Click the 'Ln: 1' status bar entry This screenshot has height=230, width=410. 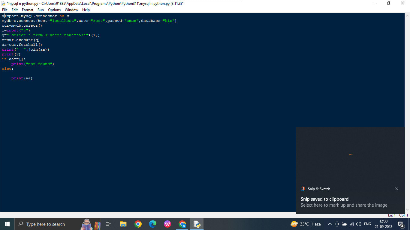tap(392, 215)
